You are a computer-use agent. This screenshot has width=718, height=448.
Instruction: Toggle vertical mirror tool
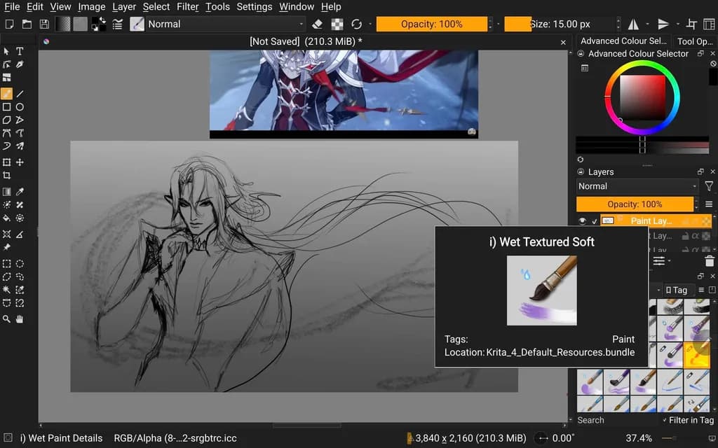663,24
